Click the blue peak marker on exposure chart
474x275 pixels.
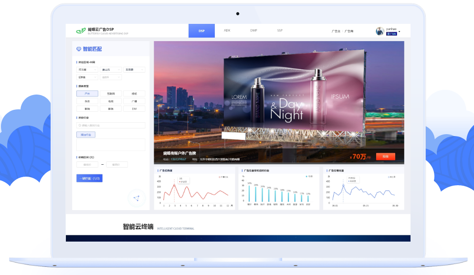343,185
